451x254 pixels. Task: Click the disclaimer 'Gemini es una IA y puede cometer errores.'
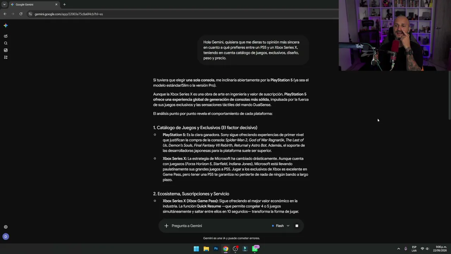pos(231,238)
